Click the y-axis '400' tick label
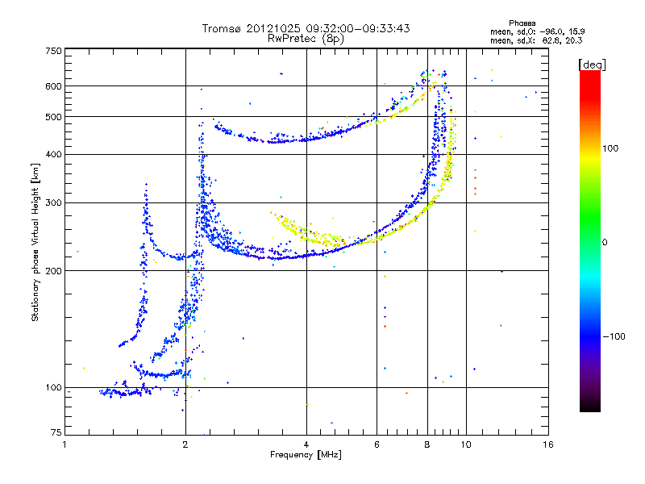Image resolution: width=645 pixels, height=484 pixels. click(53, 155)
